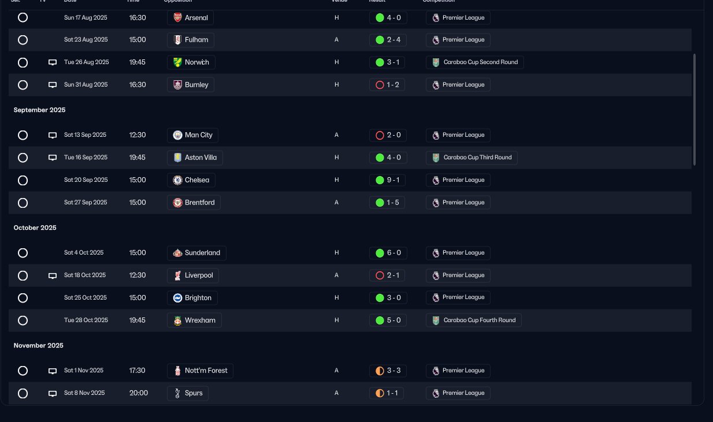Click the Carabao Cup Third Round trophy icon
Viewport: 713px width, 422px height.
[436, 158]
